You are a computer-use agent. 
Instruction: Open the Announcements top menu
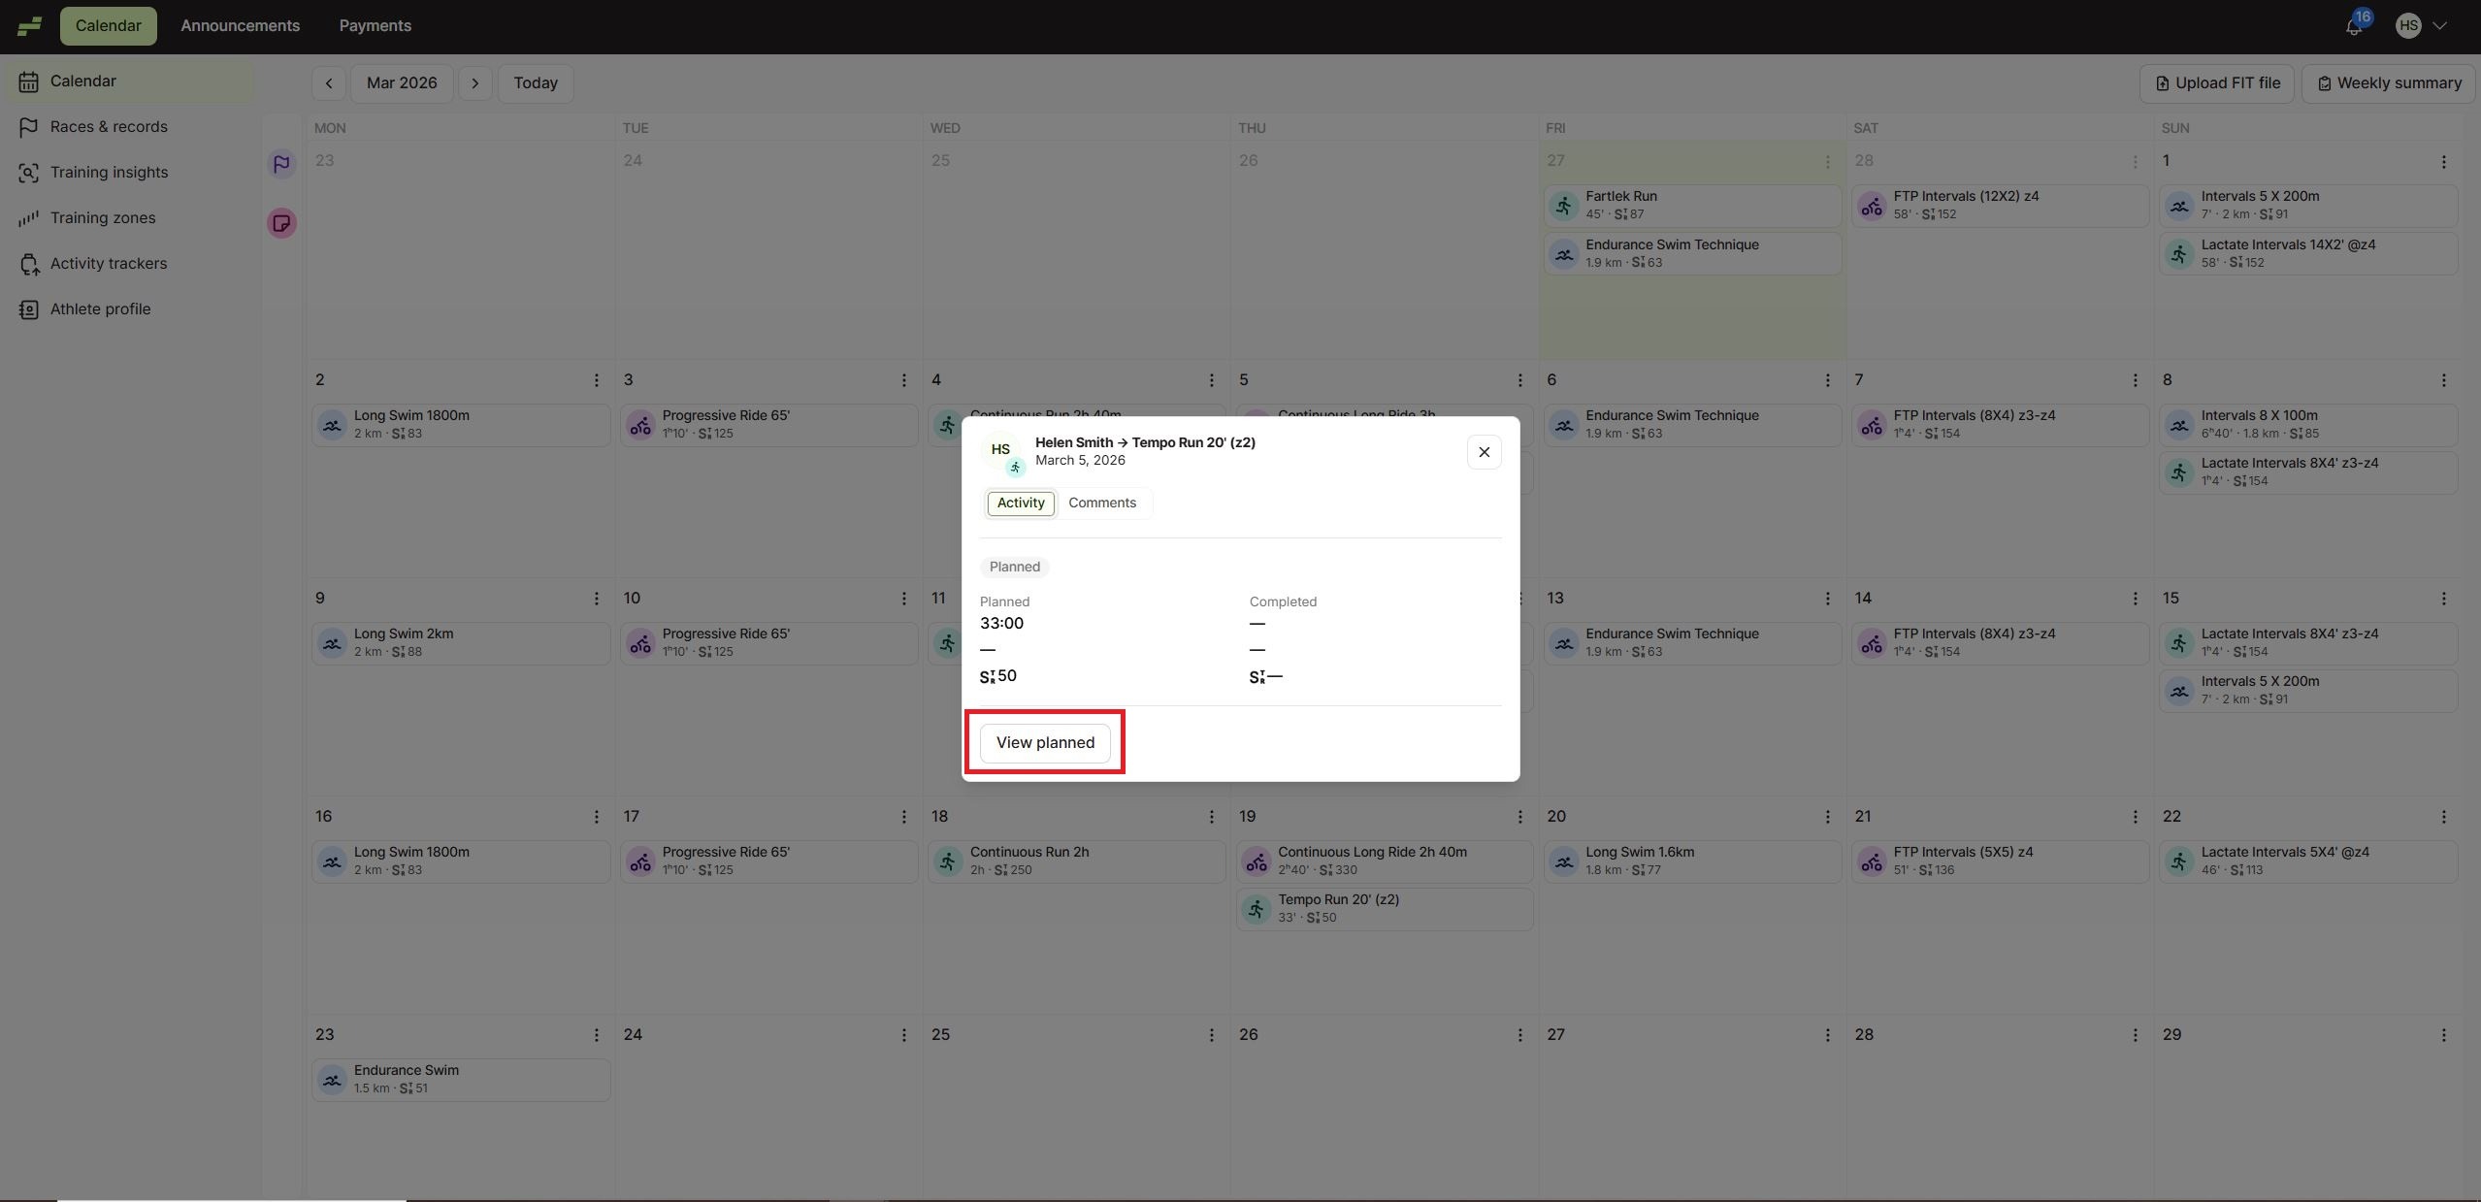240,26
